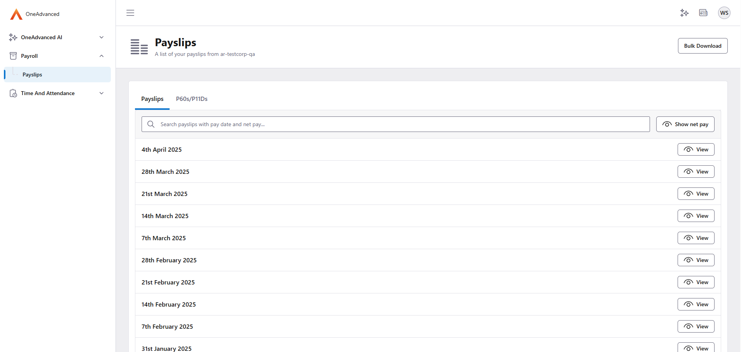
Task: Expand Time And Attendance chevron
Action: pos(102,93)
